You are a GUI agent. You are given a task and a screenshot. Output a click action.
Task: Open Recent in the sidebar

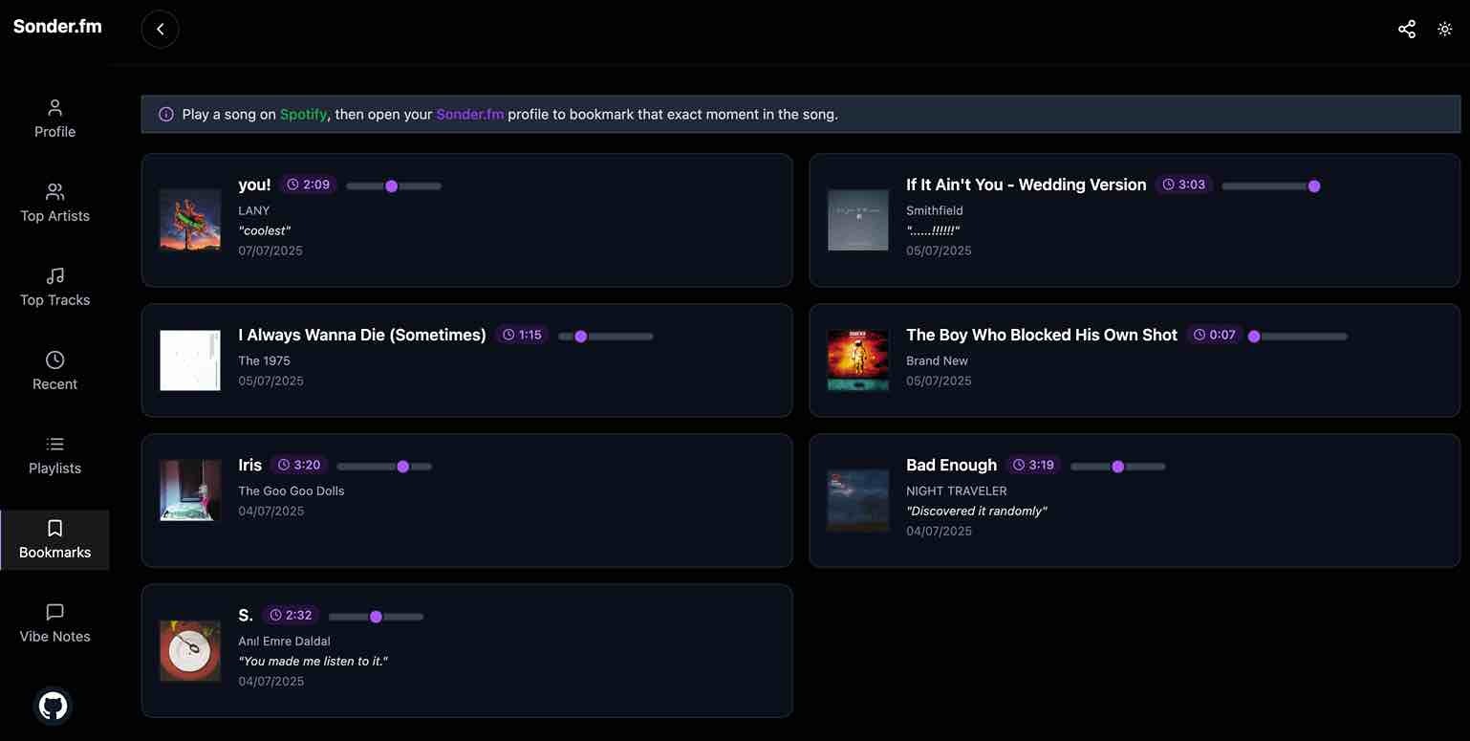pos(54,372)
